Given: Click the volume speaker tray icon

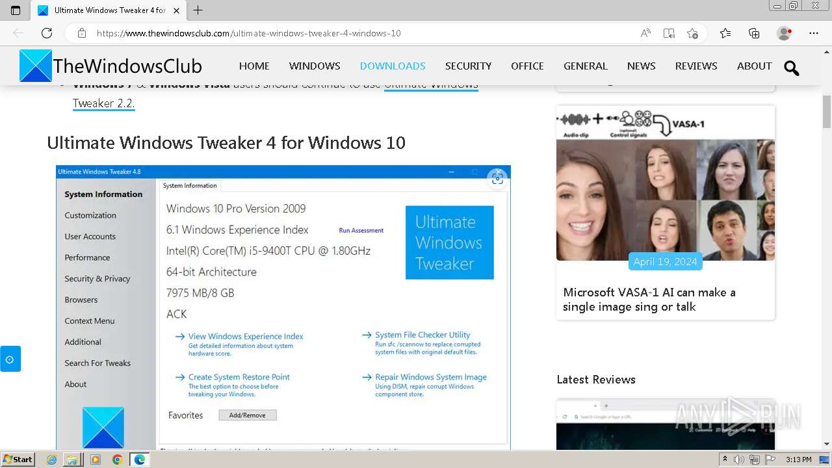Looking at the screenshot, I should pyautogui.click(x=739, y=460).
